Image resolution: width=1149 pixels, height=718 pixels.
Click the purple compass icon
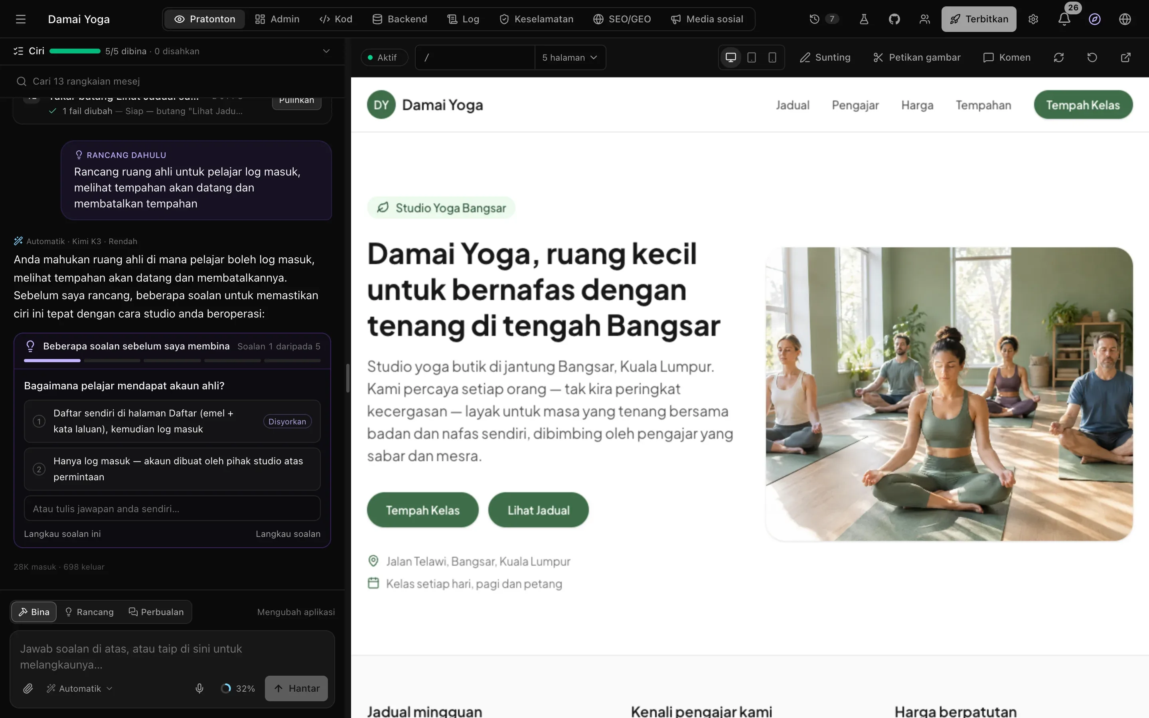coord(1095,19)
